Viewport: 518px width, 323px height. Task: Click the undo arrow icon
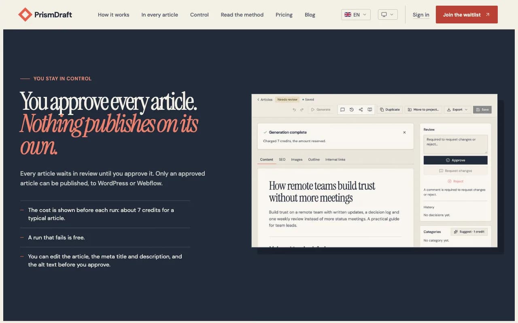tap(294, 109)
